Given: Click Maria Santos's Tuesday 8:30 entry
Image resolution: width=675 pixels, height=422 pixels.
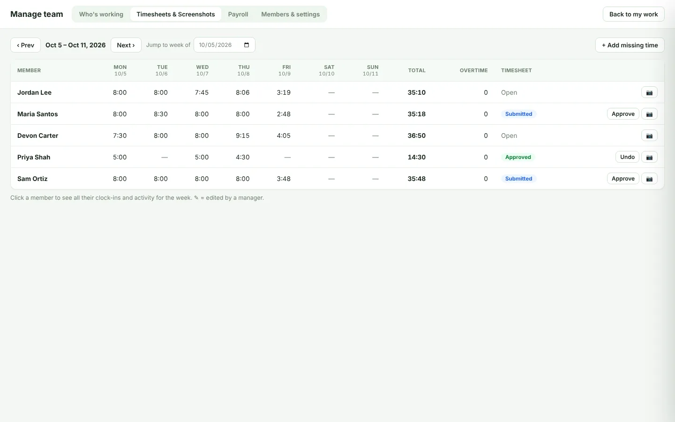Looking at the screenshot, I should [161, 114].
